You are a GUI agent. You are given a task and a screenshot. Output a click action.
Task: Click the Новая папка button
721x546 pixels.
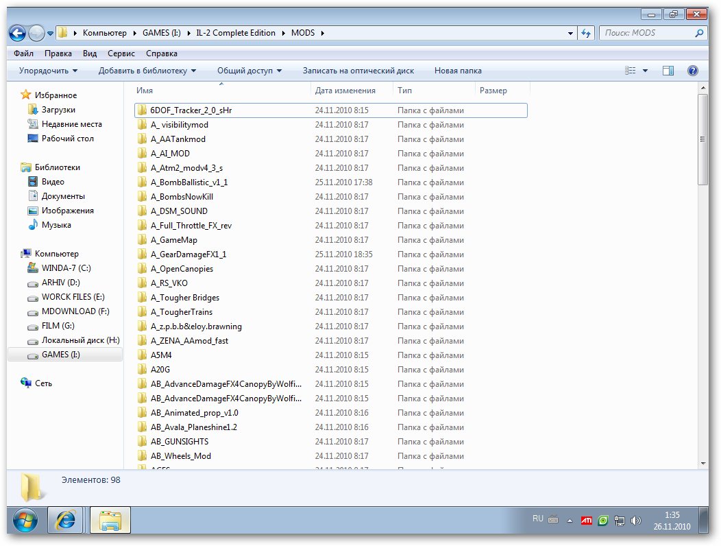click(458, 71)
